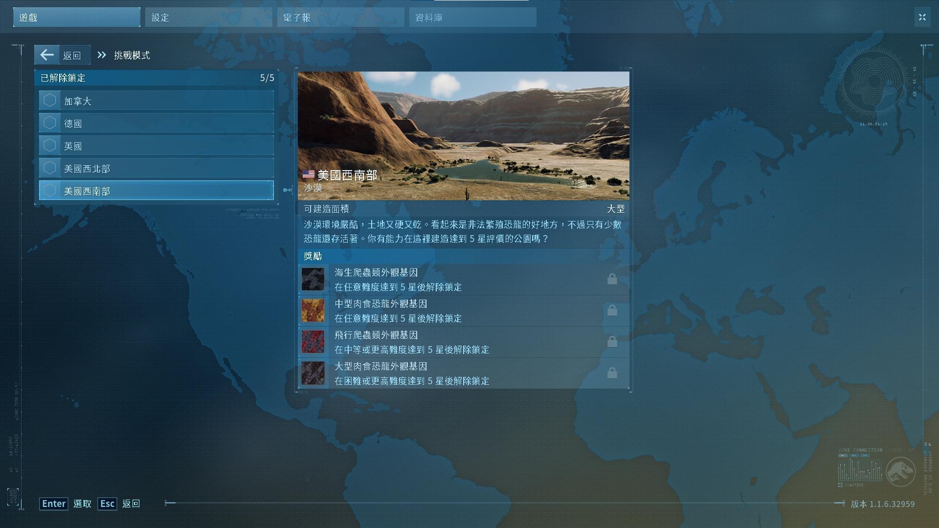Switch to the 設定 tab

point(208,18)
